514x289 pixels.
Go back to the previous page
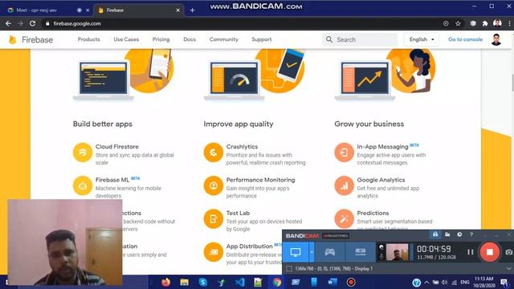pos(8,23)
